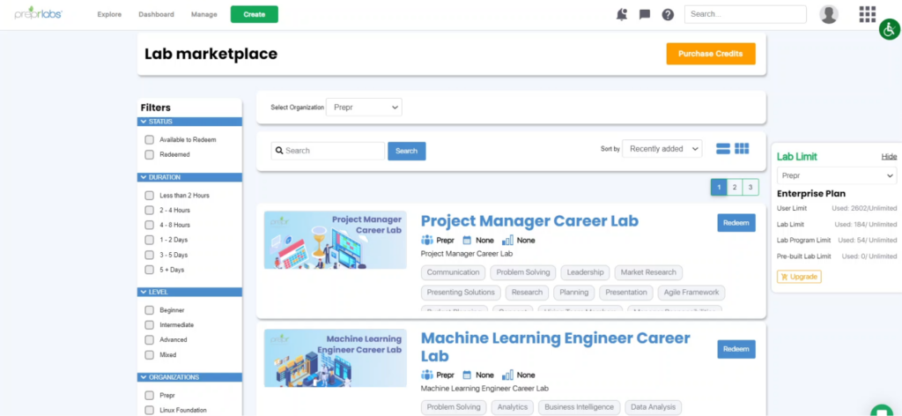Image resolution: width=902 pixels, height=416 pixels.
Task: Click the lab marketplace search input
Action: 328,151
